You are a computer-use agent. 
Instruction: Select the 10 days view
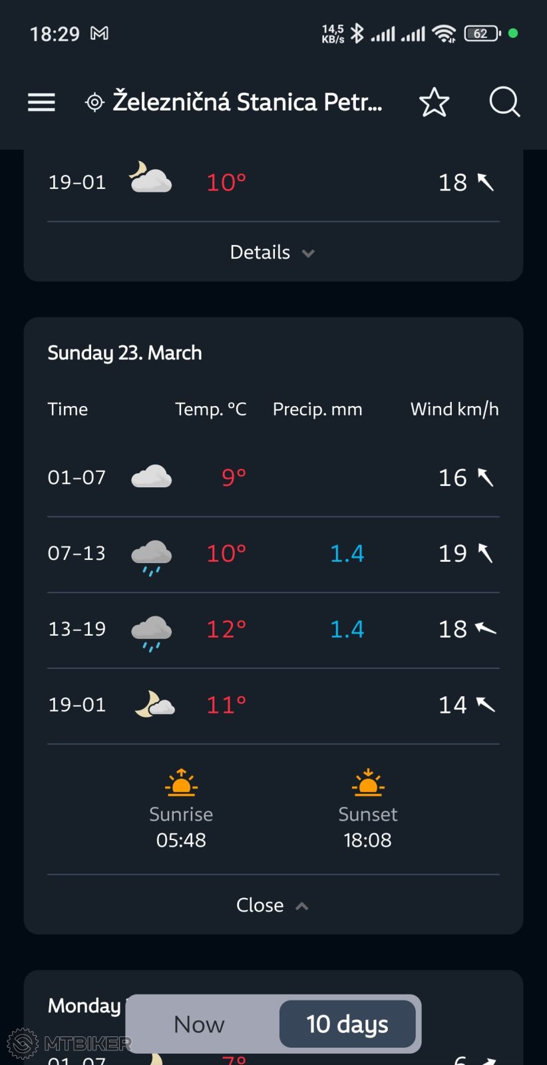(347, 1024)
